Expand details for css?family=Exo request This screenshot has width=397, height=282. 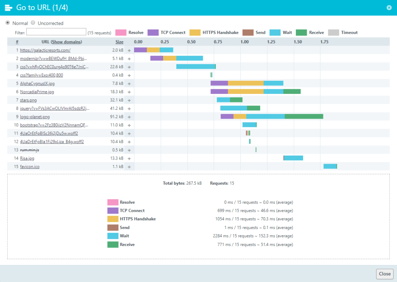129,76
